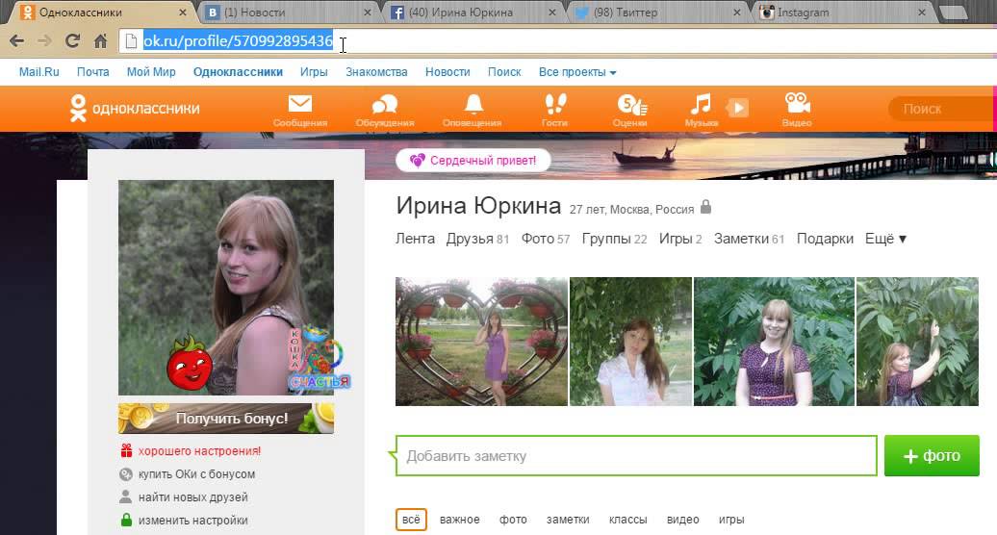Click the Кошка счастья sticker on profile photo
997x535 pixels.
[x=320, y=357]
